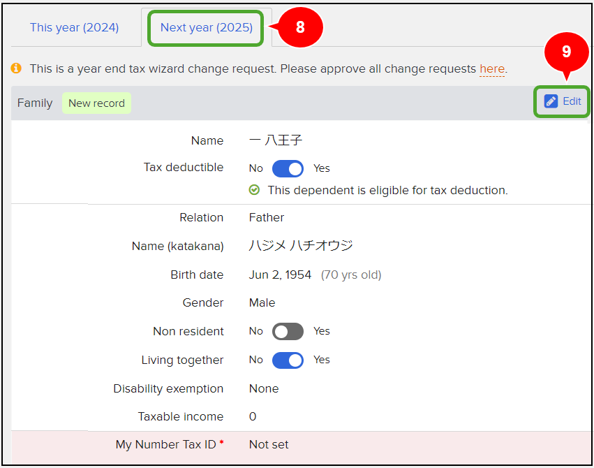Click the Family section heading
The width and height of the screenshot is (594, 468).
35,103
